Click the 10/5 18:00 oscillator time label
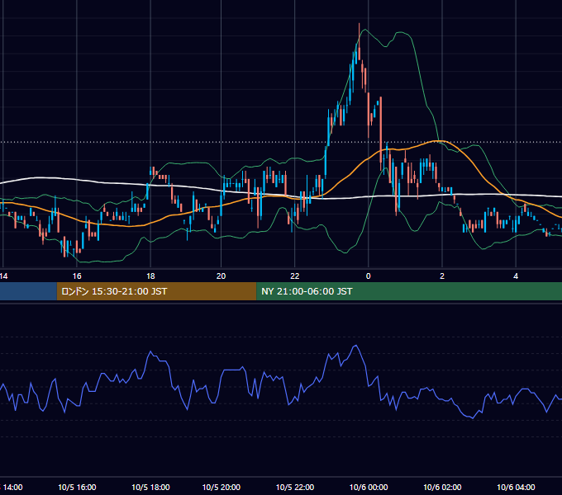The image size is (562, 495). tap(150, 487)
